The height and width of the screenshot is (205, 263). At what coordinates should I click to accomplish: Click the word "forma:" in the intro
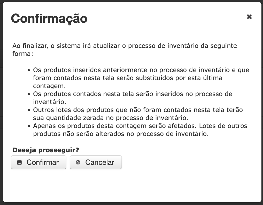pyautogui.click(x=23, y=54)
